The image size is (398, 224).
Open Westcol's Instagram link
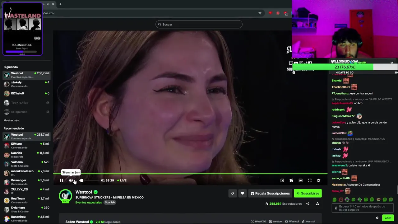click(276, 222)
